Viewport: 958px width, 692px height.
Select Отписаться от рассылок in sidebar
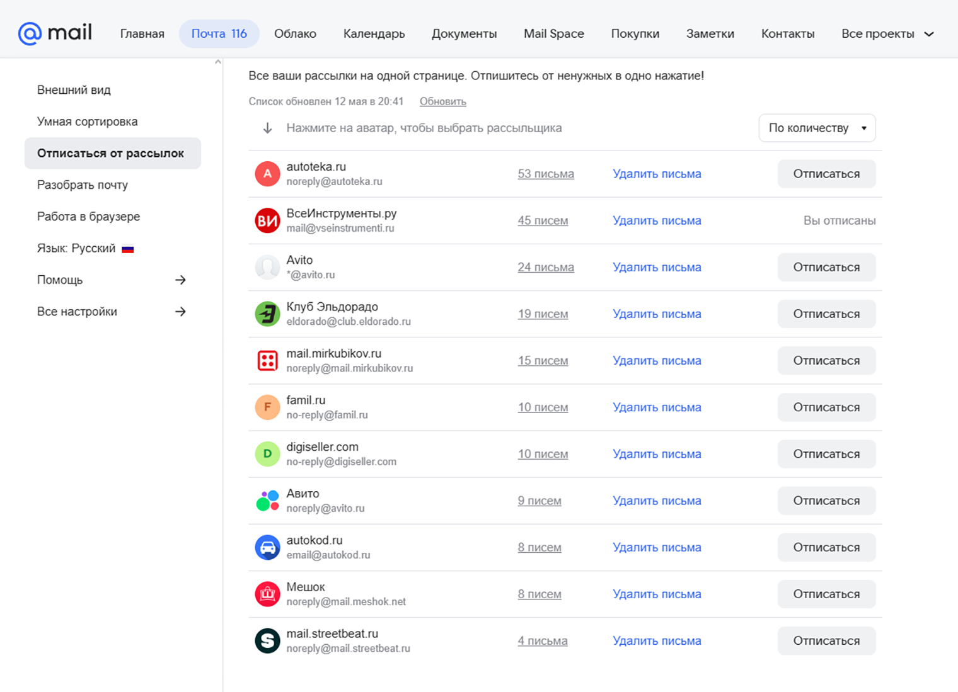coord(113,153)
